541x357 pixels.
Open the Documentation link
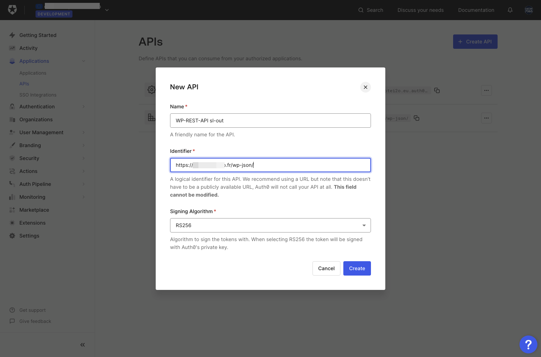(x=476, y=10)
